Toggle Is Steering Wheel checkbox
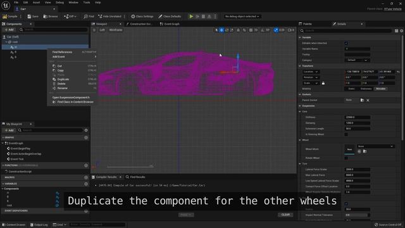 point(346,134)
